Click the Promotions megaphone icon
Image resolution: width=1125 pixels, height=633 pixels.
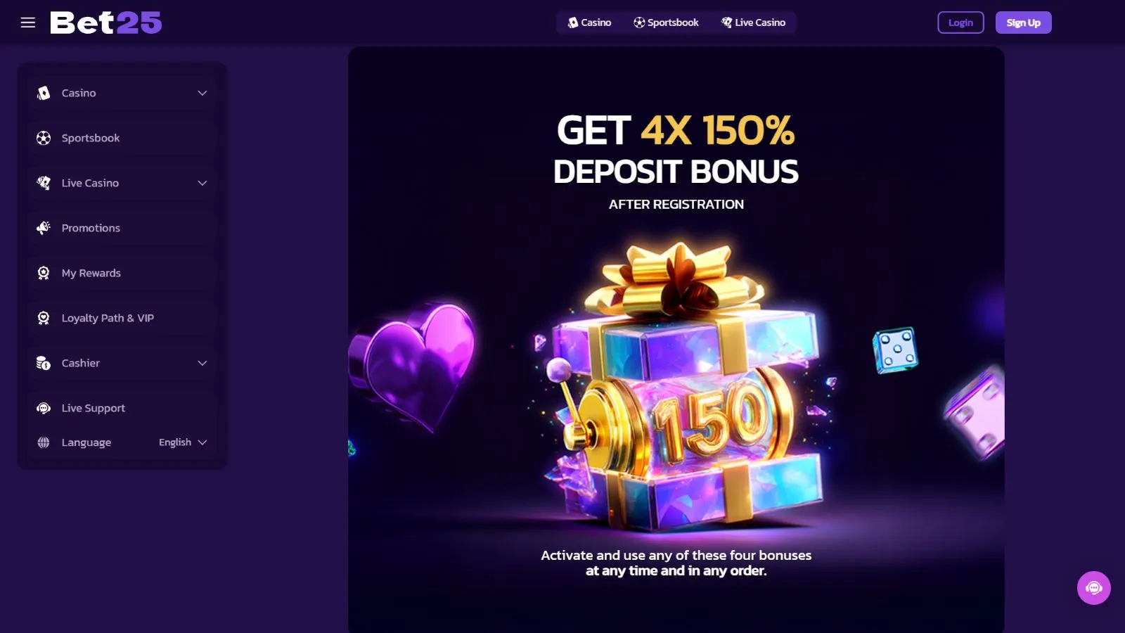coord(44,228)
